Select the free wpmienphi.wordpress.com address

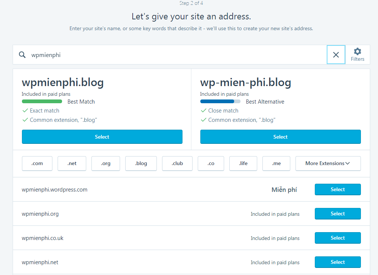click(x=337, y=189)
